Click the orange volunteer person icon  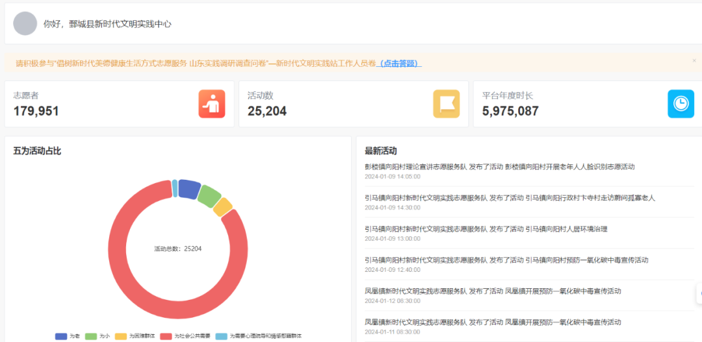tap(212, 104)
